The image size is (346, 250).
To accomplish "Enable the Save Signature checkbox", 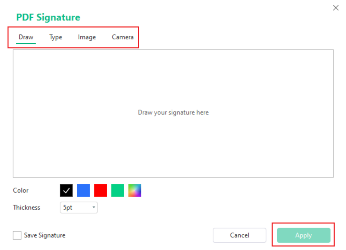I will click(x=17, y=235).
